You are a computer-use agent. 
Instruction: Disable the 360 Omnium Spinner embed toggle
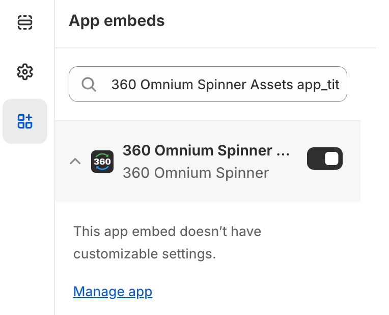[x=325, y=159]
